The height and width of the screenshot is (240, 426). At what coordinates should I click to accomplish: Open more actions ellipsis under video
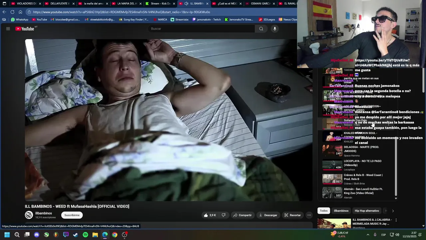(x=309, y=215)
